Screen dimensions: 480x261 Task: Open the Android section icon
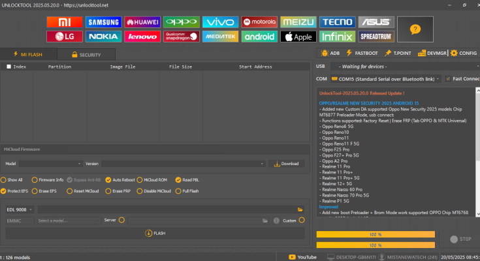click(x=259, y=37)
